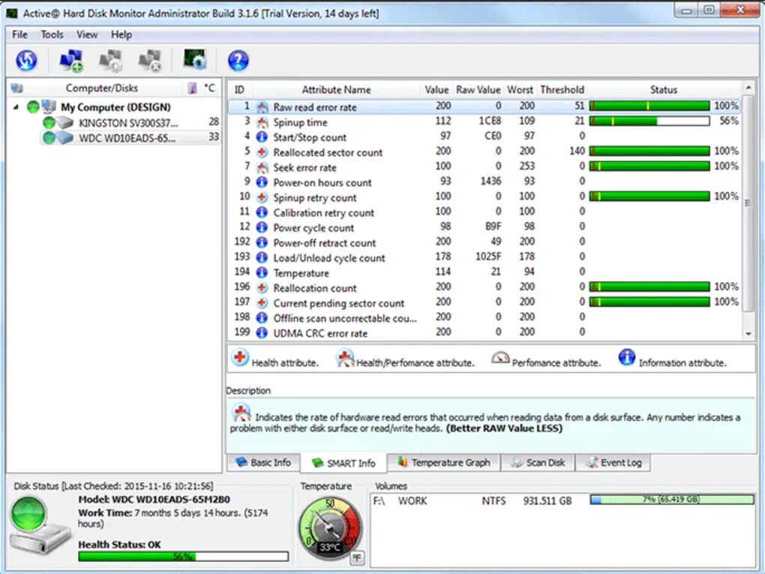This screenshot has height=574, width=765.
Task: Click icon beside Spinup time row
Action: click(x=262, y=122)
